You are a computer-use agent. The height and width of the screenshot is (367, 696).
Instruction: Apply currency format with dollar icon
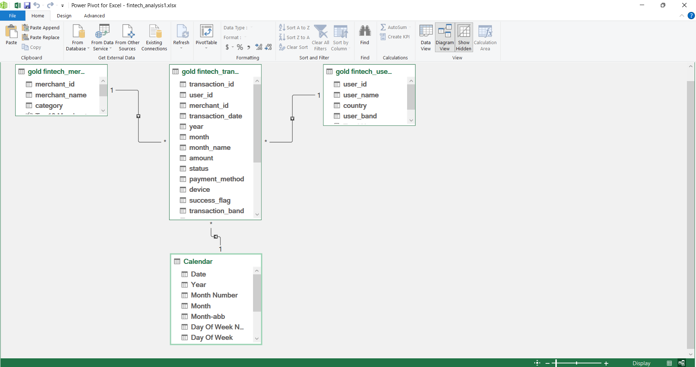(227, 47)
